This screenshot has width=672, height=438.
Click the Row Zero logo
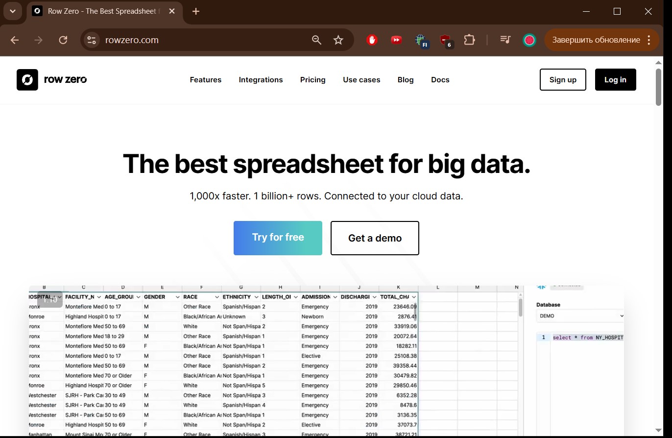pos(52,80)
